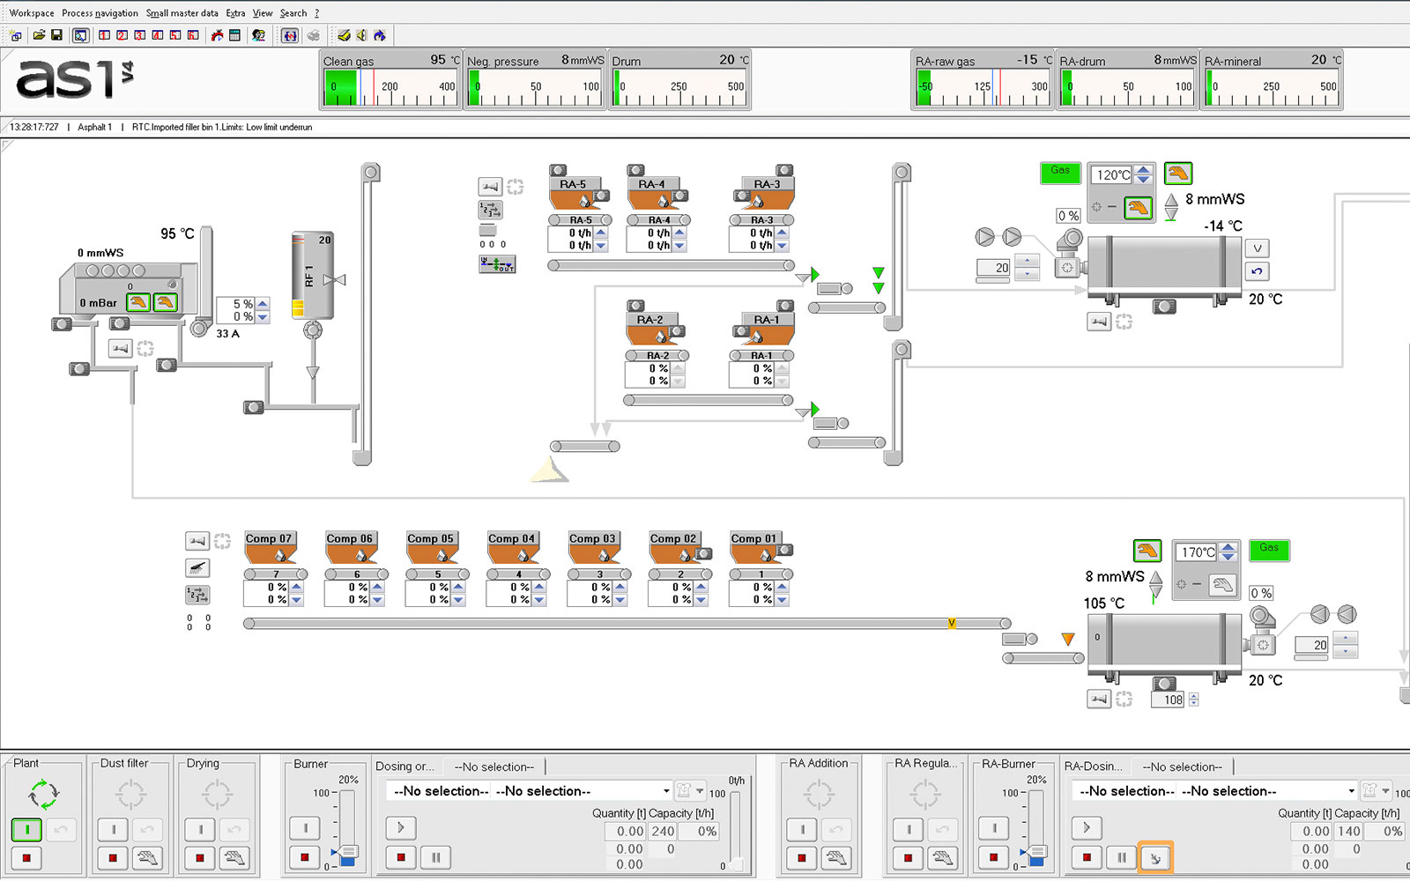
Task: Switch RA Addition to manual hand mode
Action: [x=836, y=857]
